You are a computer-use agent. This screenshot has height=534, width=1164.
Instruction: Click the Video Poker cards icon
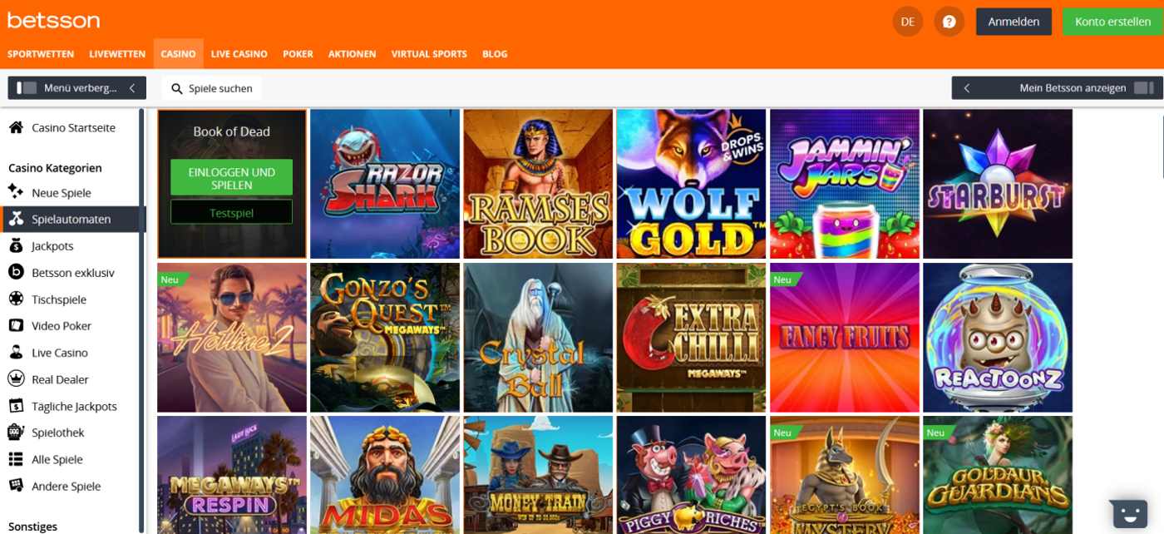click(15, 325)
